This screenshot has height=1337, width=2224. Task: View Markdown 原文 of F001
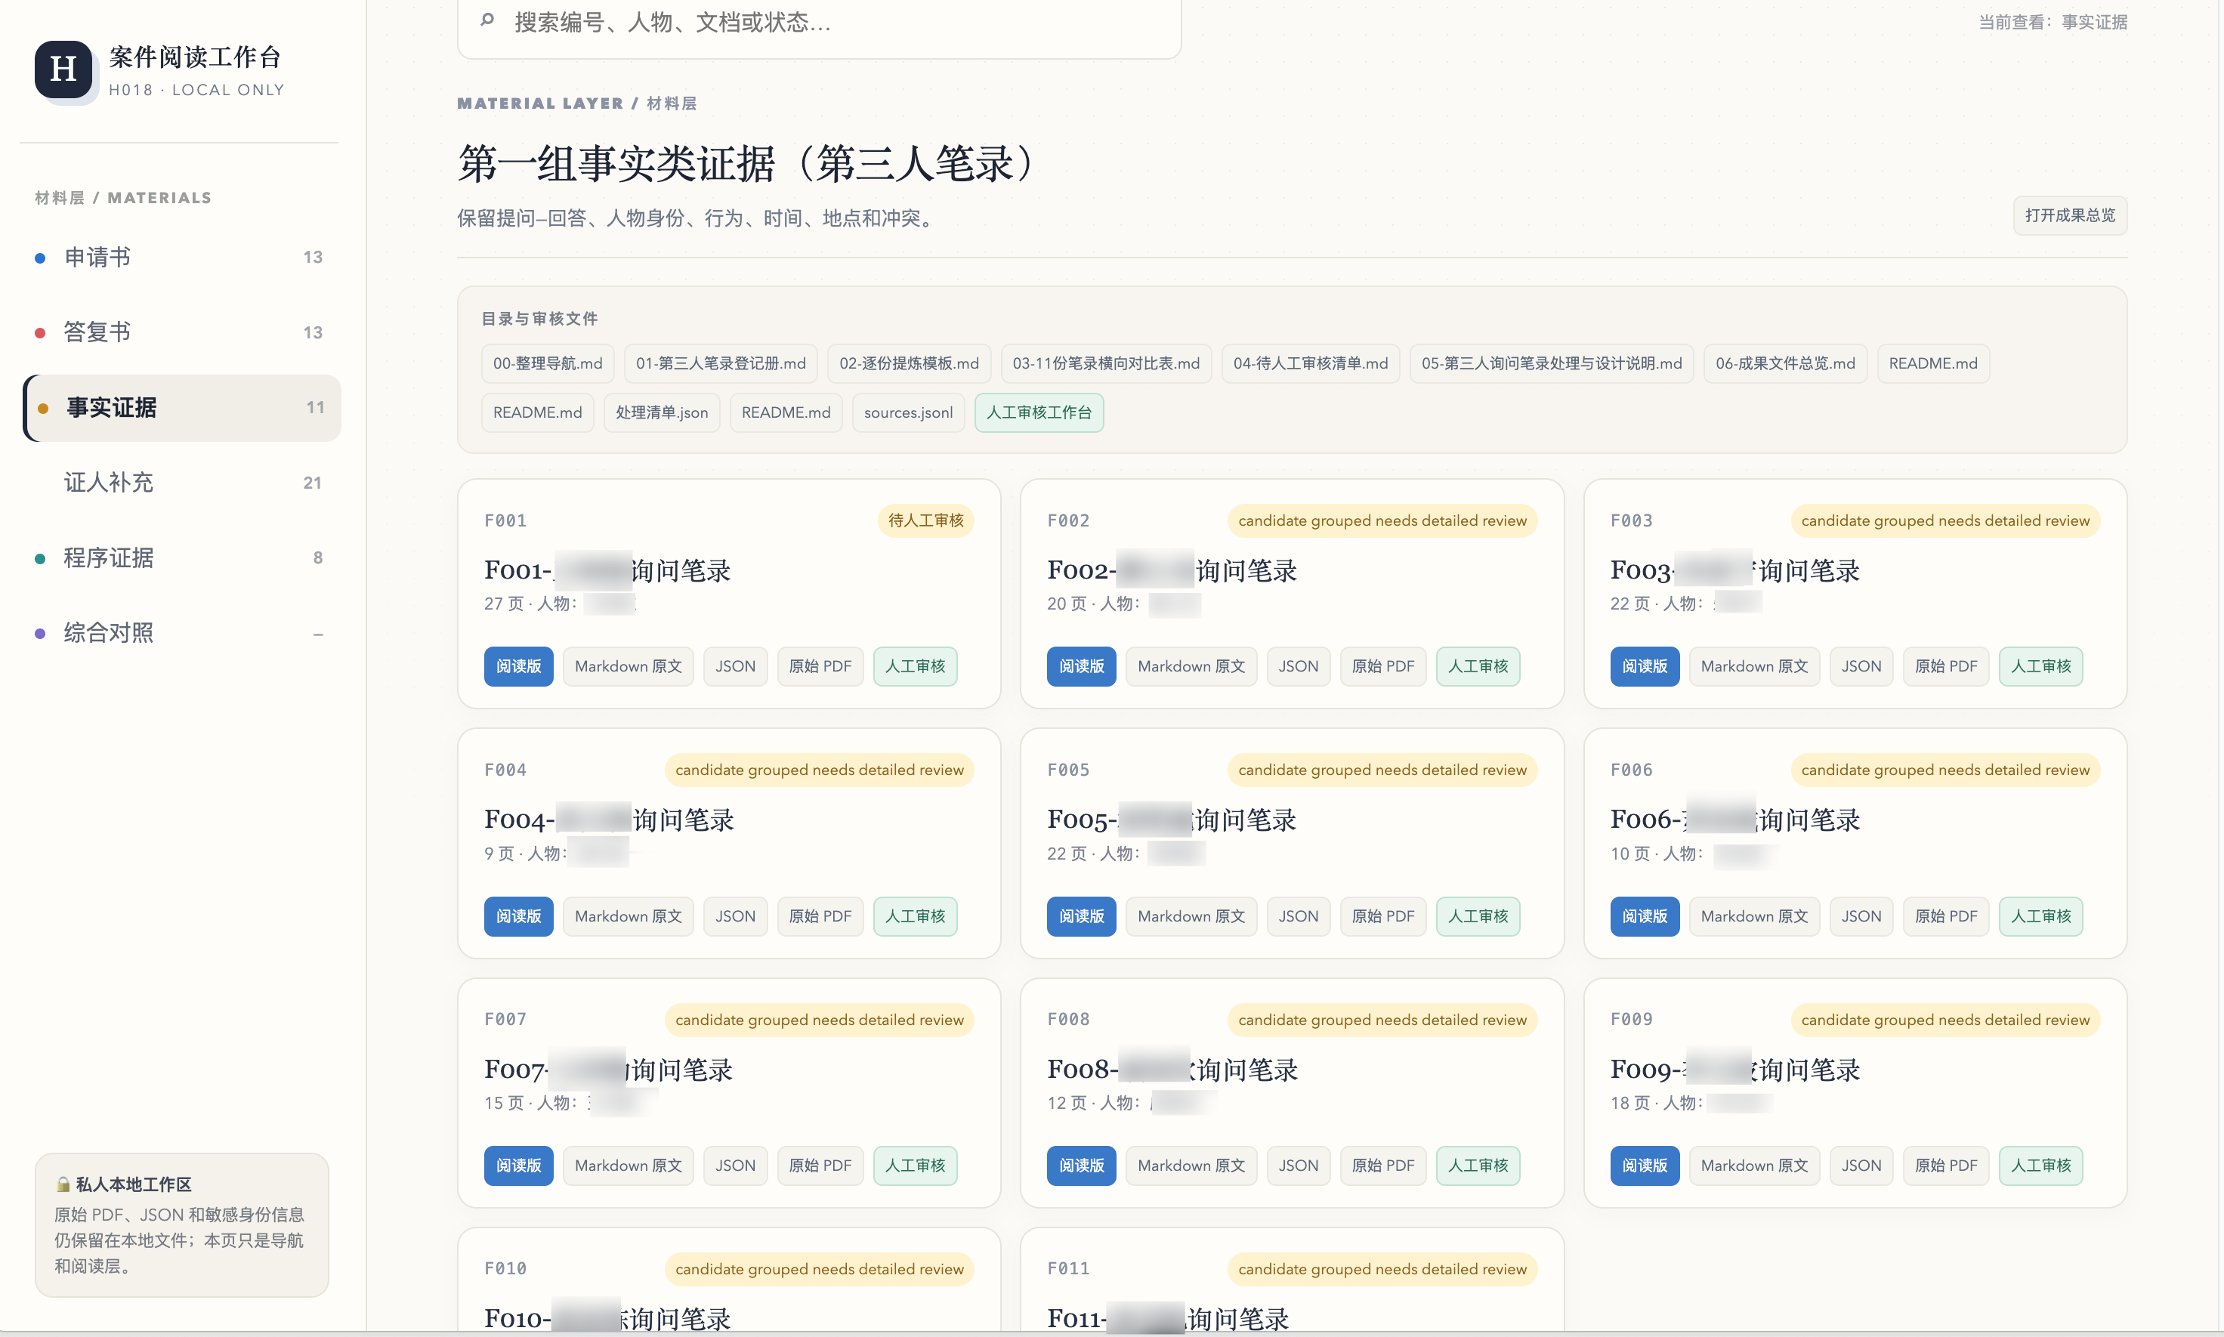tap(628, 667)
